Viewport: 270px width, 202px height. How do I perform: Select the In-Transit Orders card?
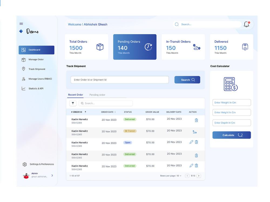(x=183, y=47)
